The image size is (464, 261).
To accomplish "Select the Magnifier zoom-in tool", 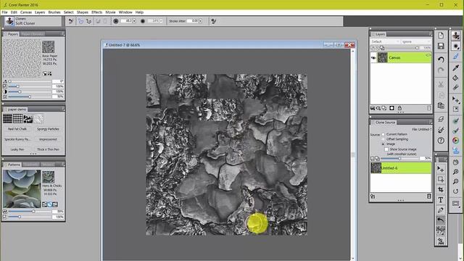I will tap(456, 172).
